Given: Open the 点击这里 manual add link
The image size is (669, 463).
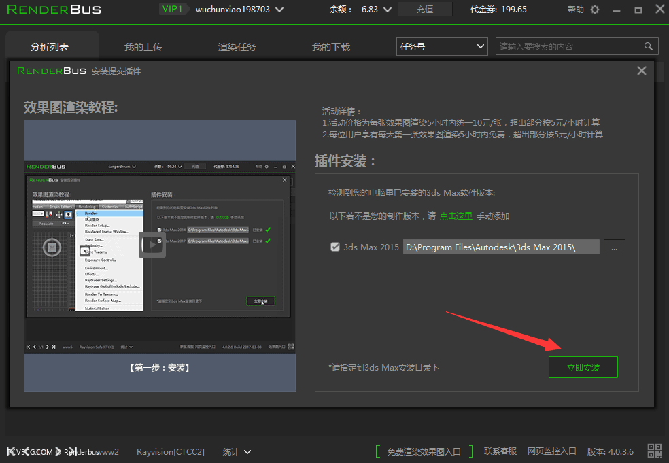Looking at the screenshot, I should click(455, 216).
